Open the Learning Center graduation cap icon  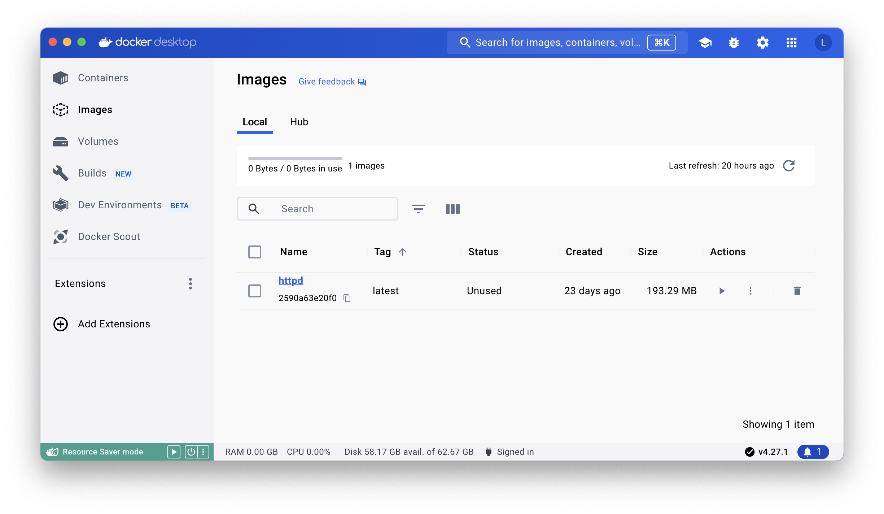[705, 43]
